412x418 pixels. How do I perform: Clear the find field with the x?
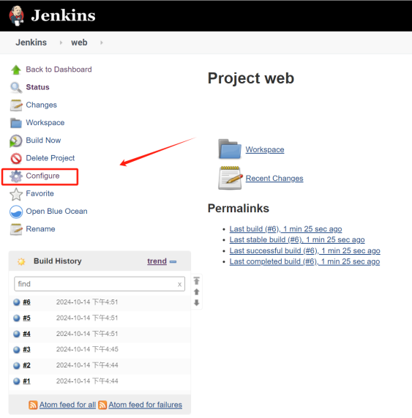pyautogui.click(x=179, y=285)
